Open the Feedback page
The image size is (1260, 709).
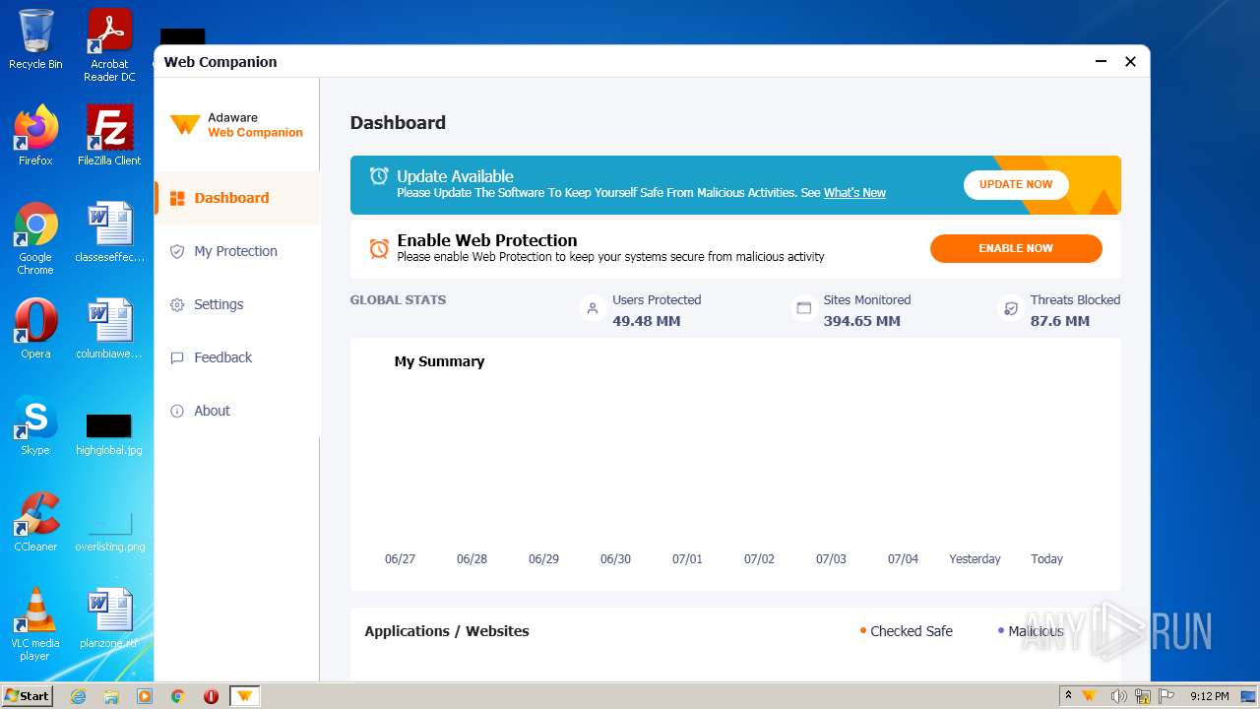point(236,357)
